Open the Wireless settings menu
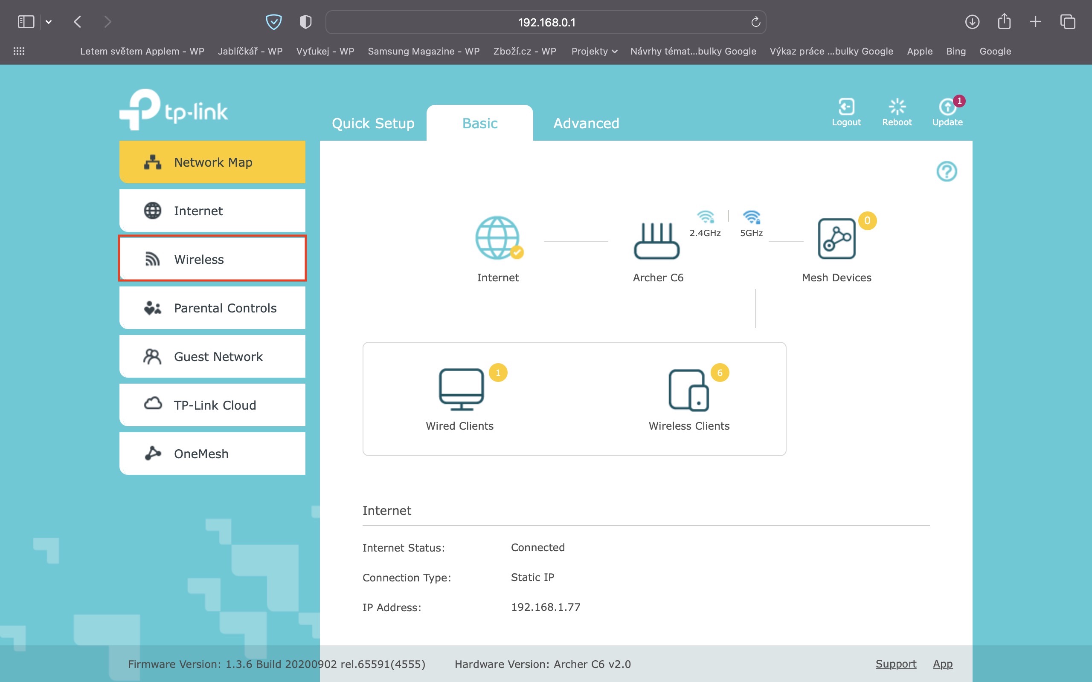The height and width of the screenshot is (682, 1092). click(212, 259)
